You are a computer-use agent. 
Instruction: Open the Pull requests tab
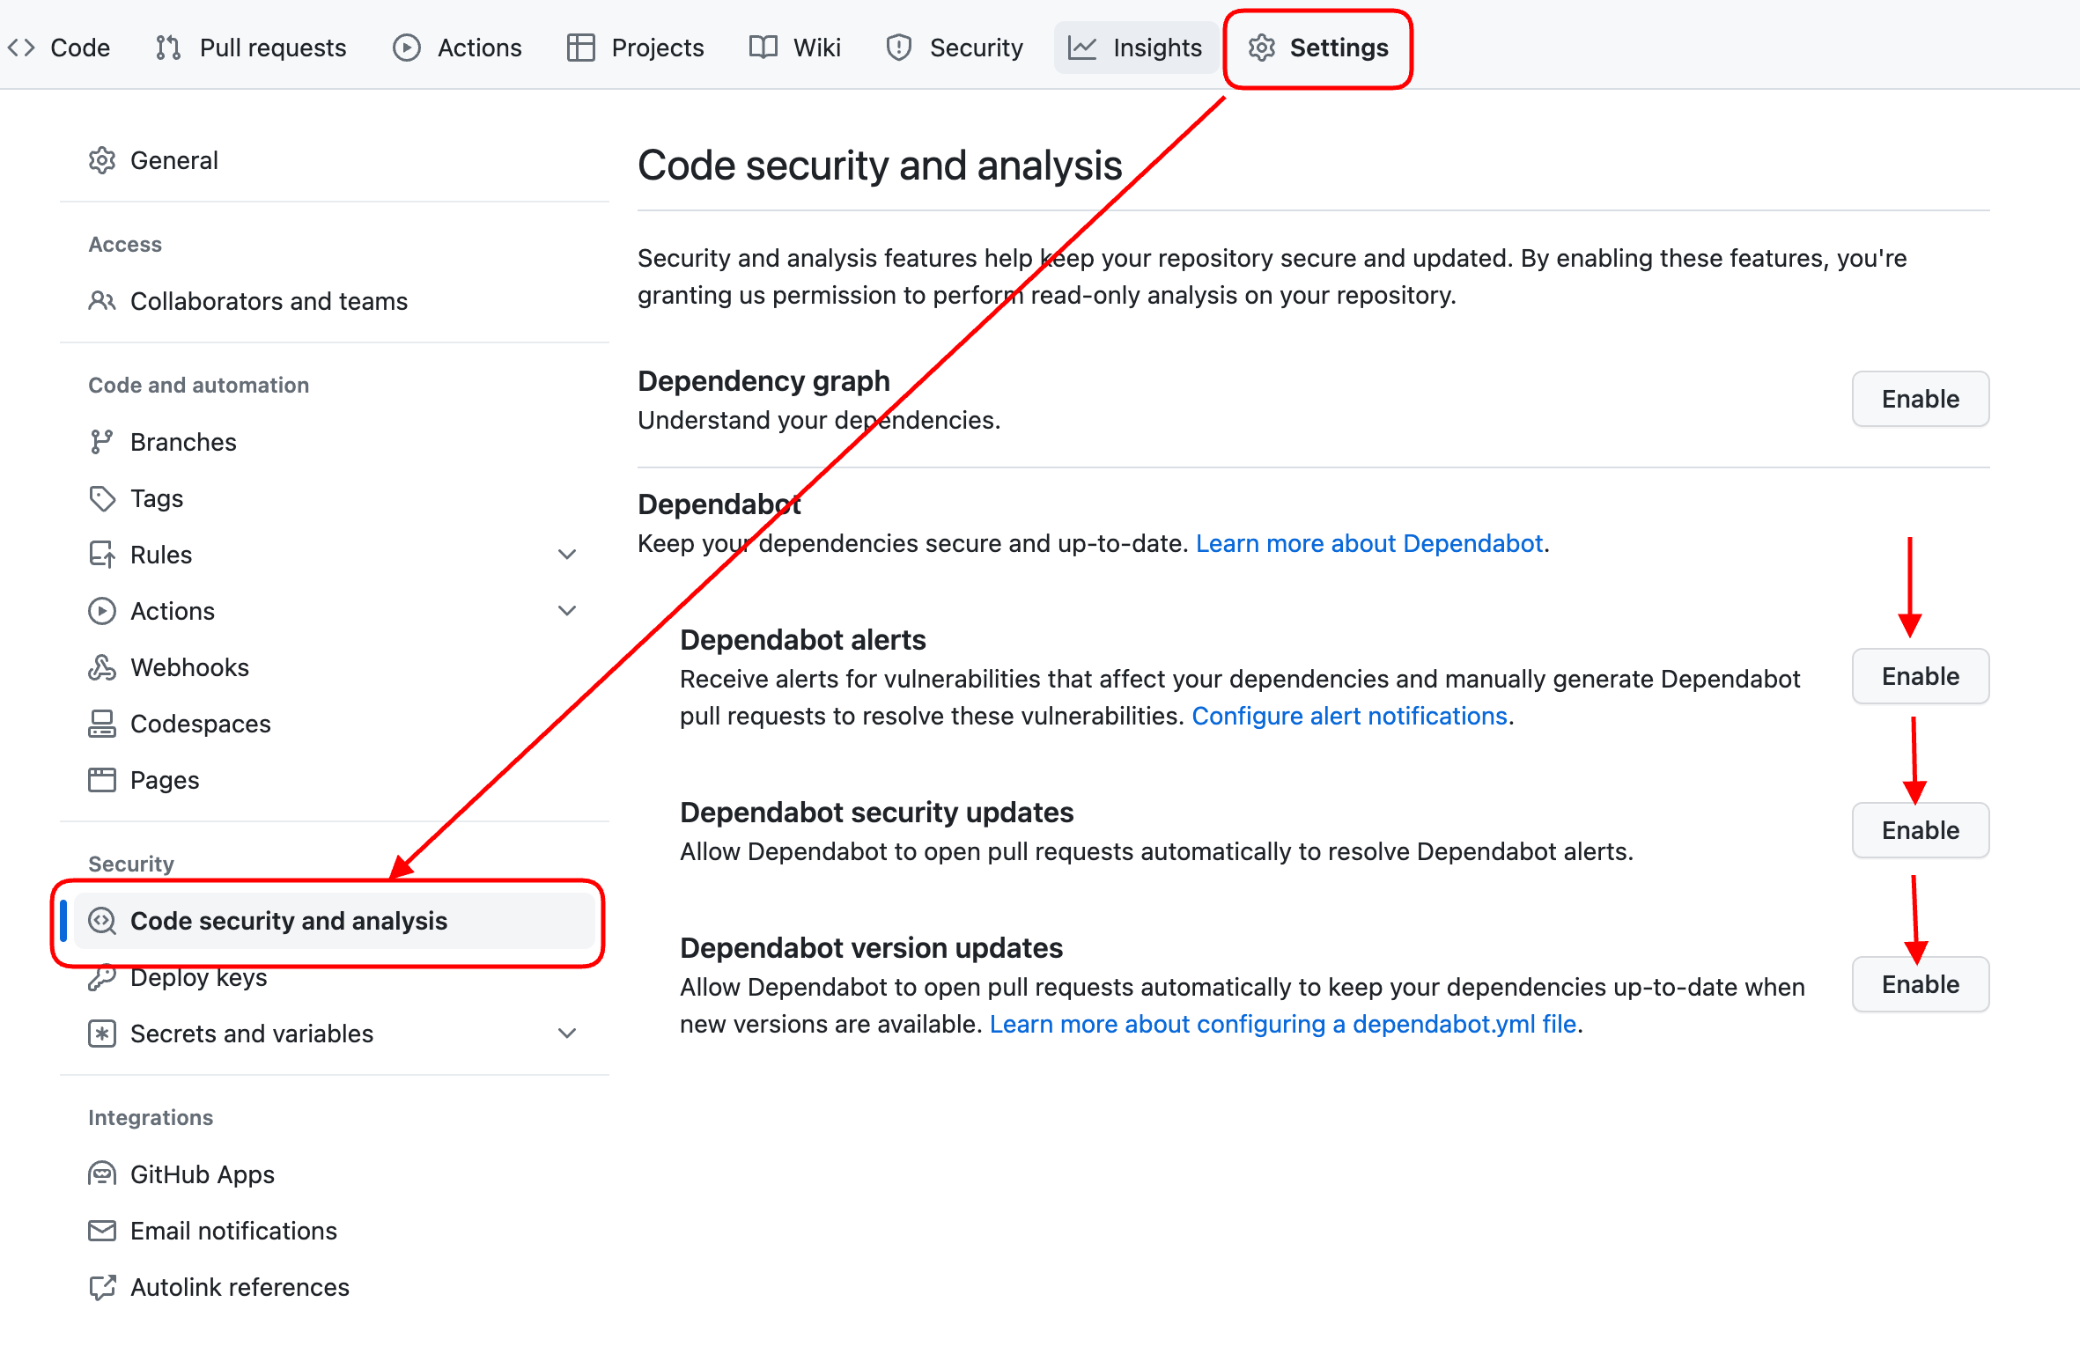pyautogui.click(x=251, y=48)
